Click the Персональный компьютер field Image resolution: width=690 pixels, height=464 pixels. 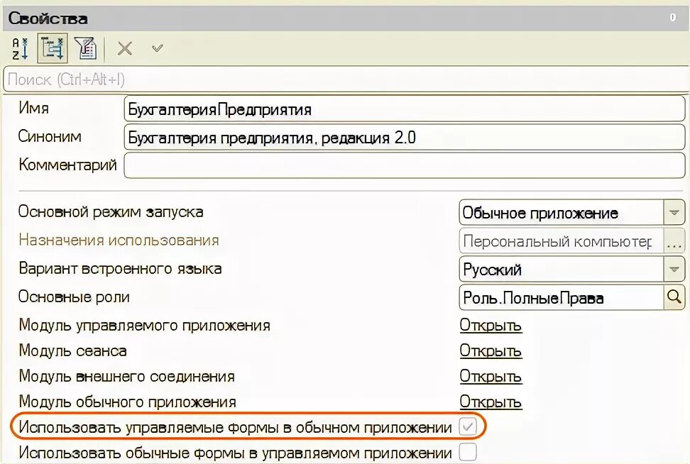561,241
